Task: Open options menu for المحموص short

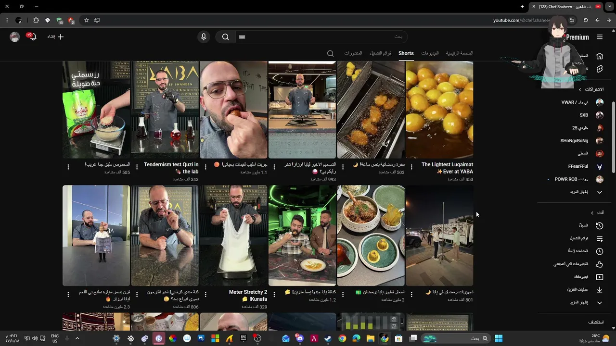Action: [x=68, y=167]
